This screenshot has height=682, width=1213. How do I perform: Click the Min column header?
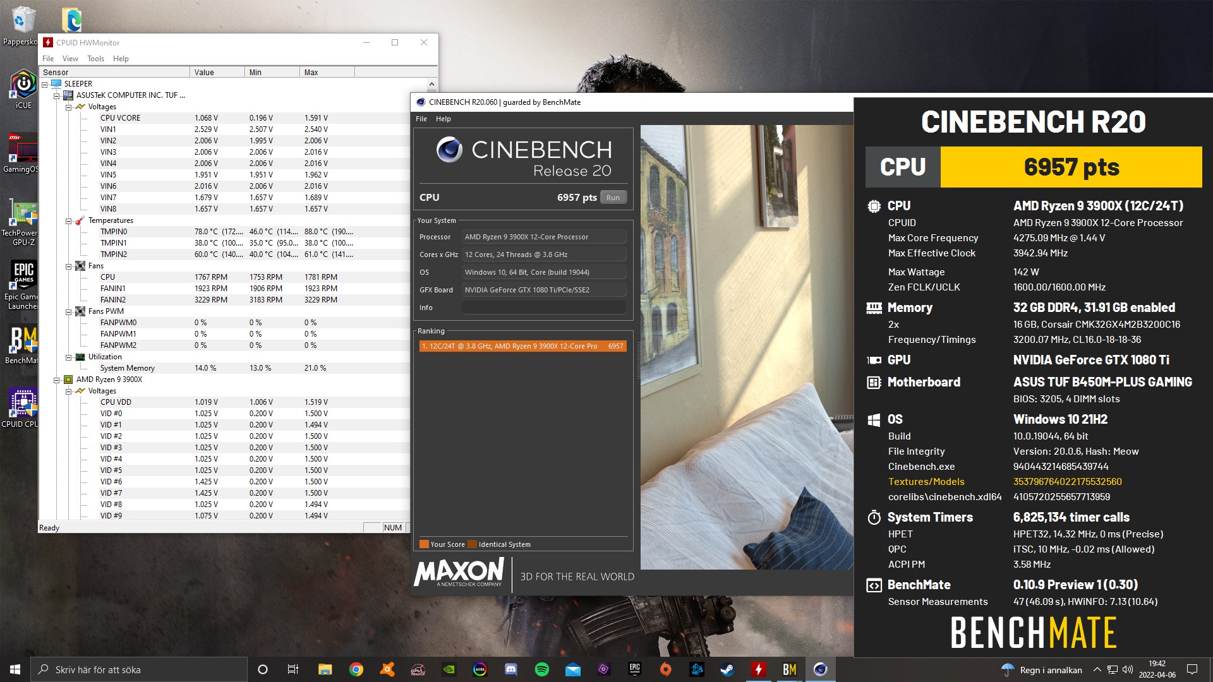272,72
